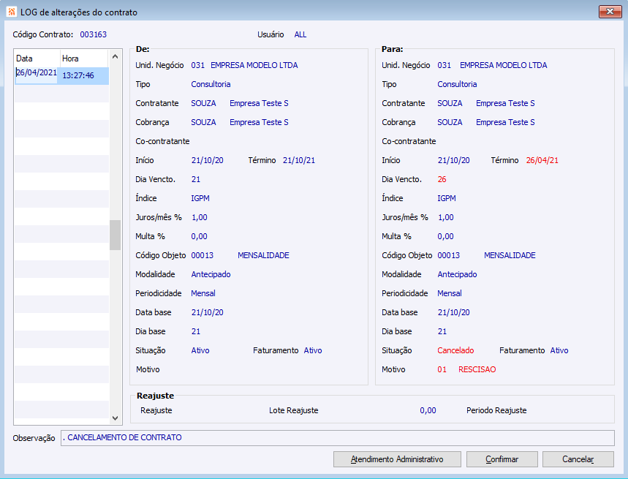
Task: Click contract code 003163
Action: pyautogui.click(x=94, y=34)
